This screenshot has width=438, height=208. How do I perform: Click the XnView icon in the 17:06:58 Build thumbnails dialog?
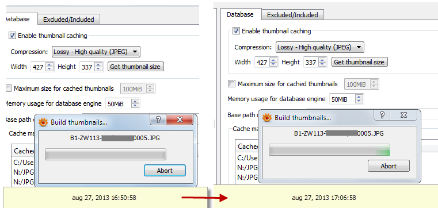266,118
